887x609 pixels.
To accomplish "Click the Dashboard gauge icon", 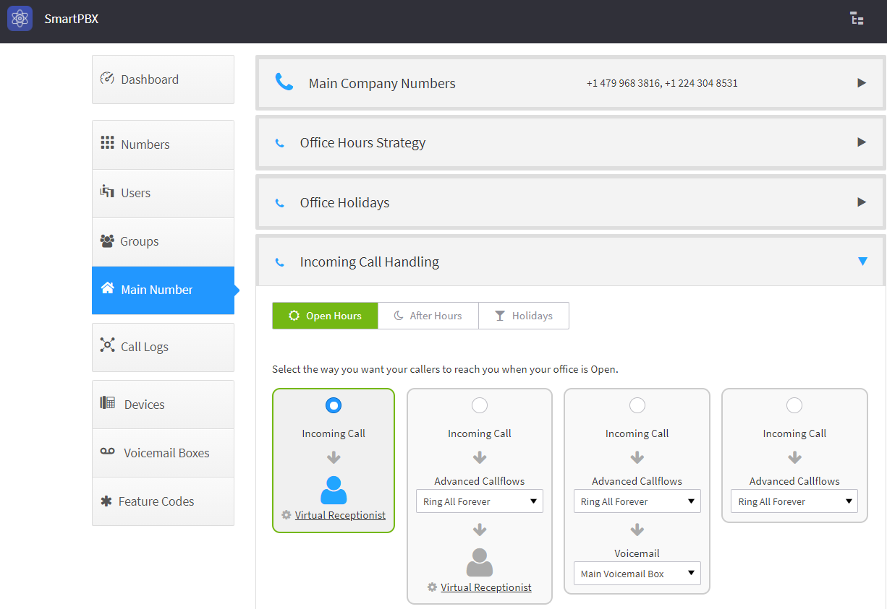I will pyautogui.click(x=107, y=79).
